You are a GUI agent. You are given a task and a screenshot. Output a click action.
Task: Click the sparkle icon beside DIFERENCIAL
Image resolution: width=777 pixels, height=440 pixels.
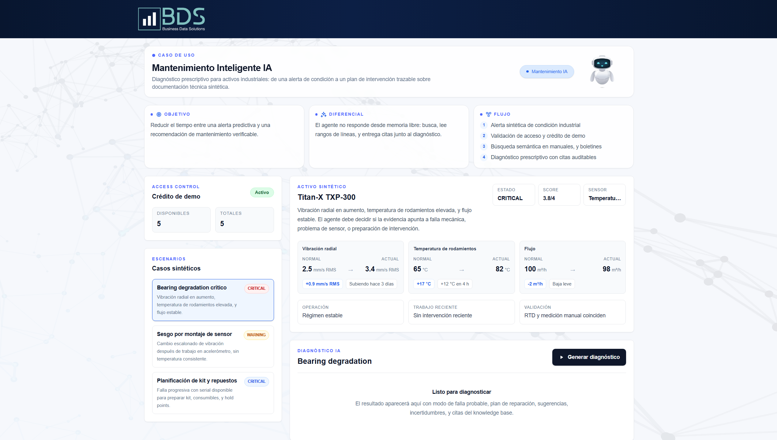pos(324,114)
